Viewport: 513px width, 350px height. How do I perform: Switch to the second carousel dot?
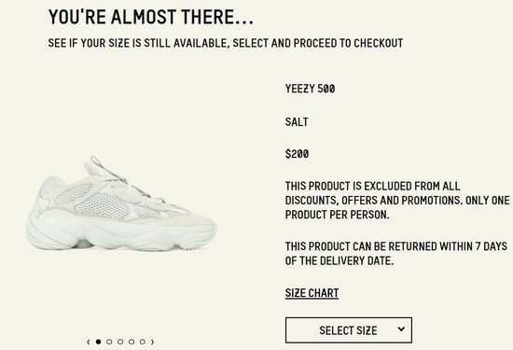(x=109, y=342)
